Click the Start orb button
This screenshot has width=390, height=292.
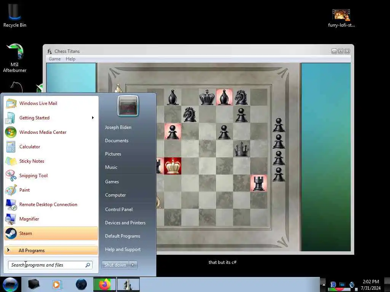click(10, 284)
